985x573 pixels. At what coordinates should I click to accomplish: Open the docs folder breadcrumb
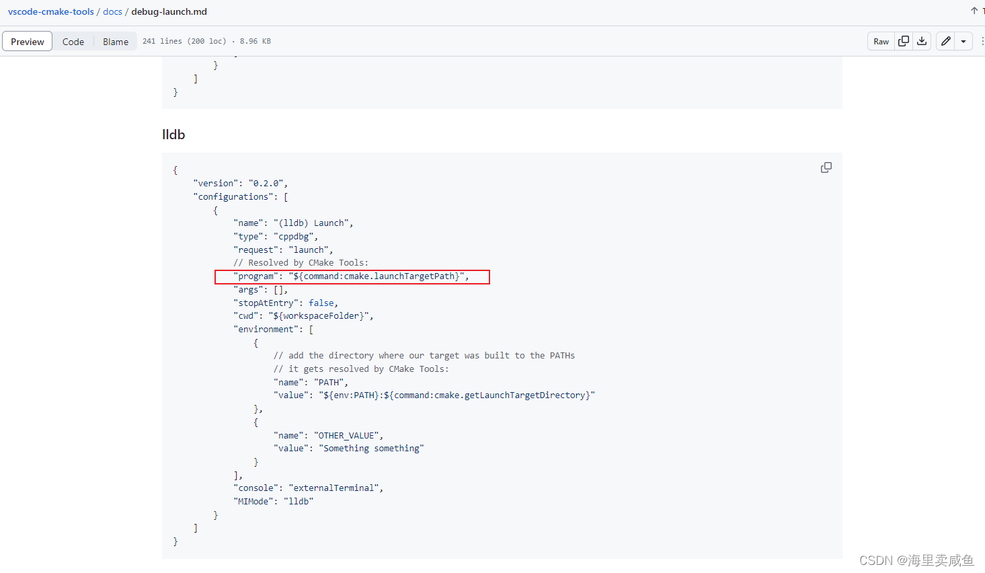[x=112, y=11]
